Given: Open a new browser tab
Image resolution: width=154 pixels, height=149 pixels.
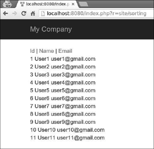Looking at the screenshot, I should point(83,4).
